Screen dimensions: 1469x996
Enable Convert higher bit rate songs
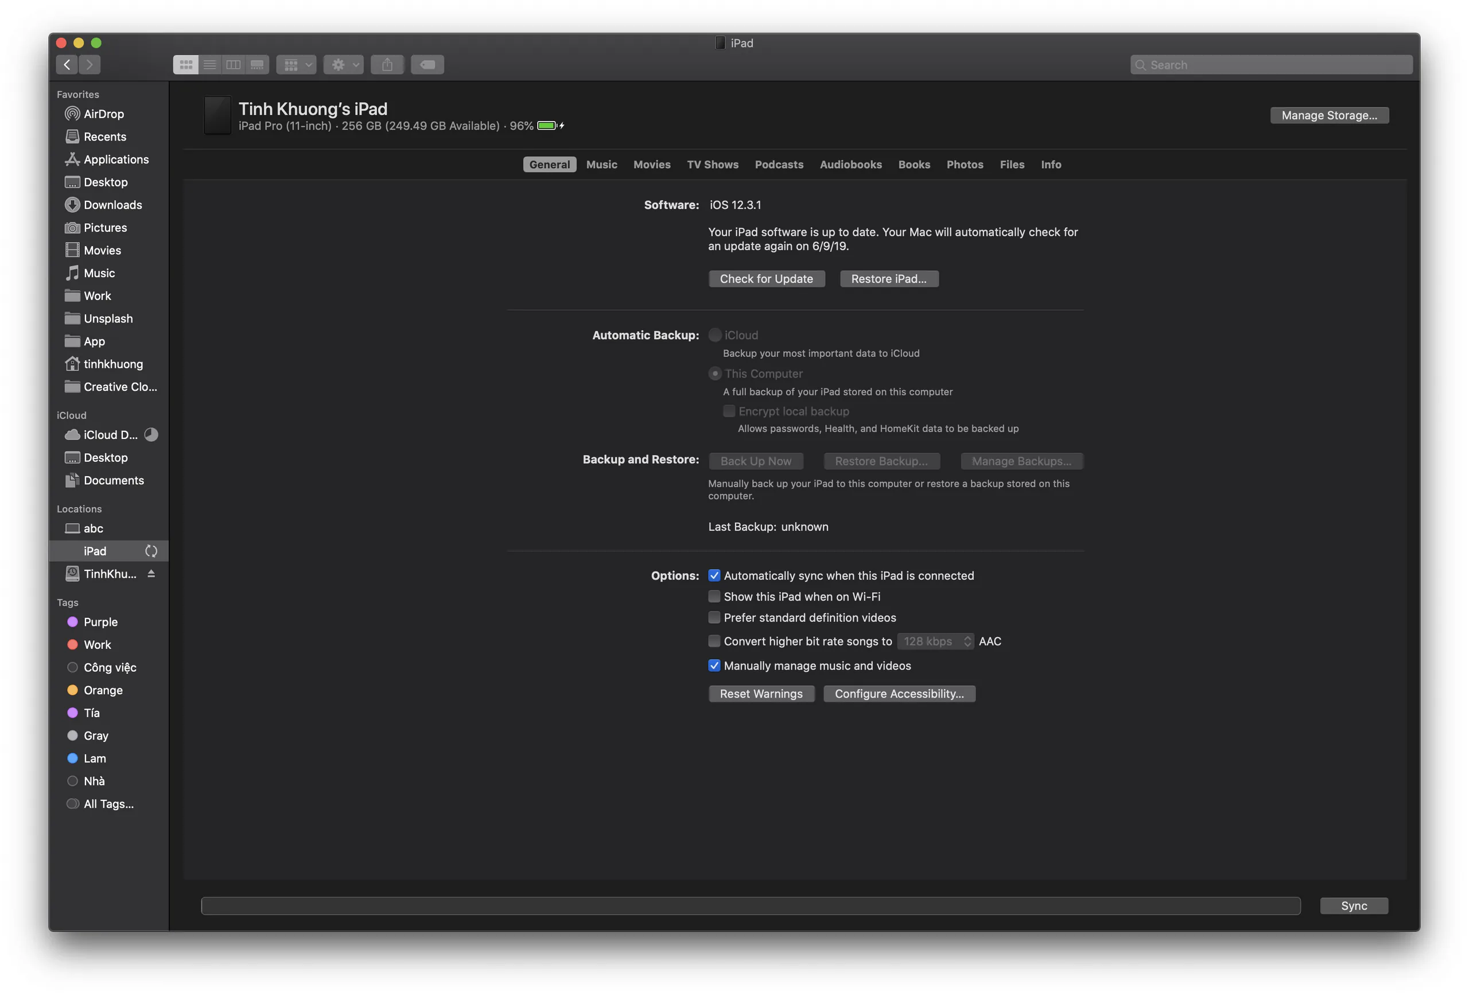tap(714, 641)
